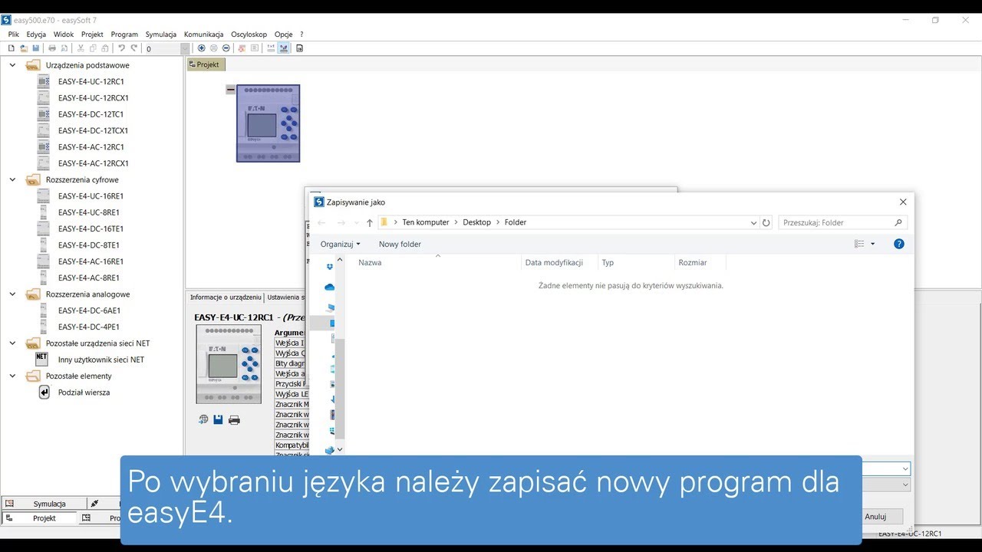Open the Oscyloskop menu
Viewport: 982px width, 552px height.
[249, 34]
